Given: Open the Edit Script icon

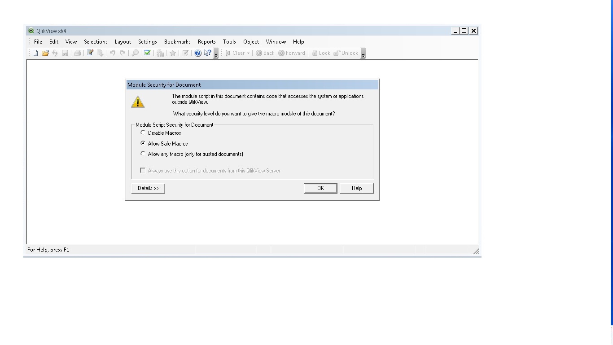Looking at the screenshot, I should [x=90, y=53].
